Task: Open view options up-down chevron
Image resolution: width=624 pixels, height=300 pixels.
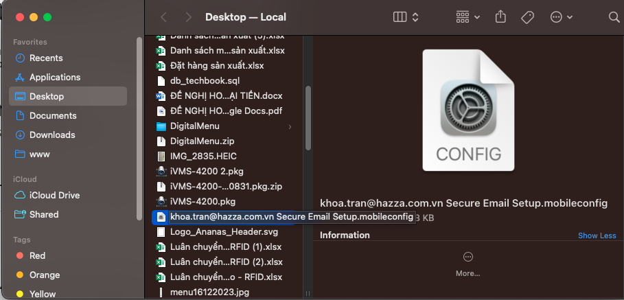Action: pyautogui.click(x=415, y=17)
